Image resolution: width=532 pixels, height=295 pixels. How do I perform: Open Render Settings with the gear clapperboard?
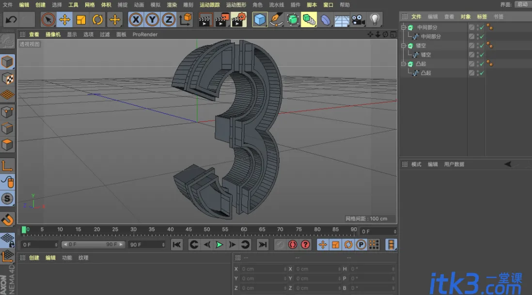click(239, 20)
